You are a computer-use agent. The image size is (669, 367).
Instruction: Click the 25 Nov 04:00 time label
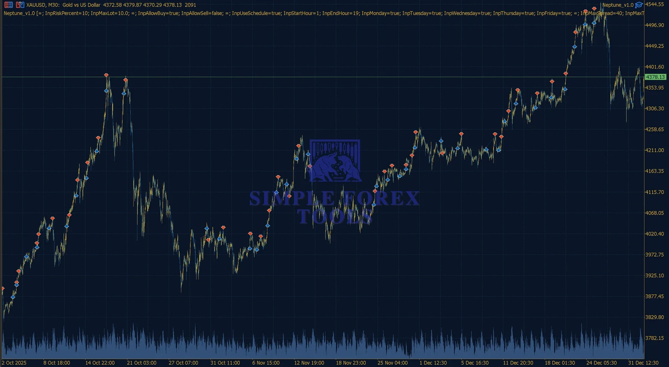pyautogui.click(x=392, y=363)
